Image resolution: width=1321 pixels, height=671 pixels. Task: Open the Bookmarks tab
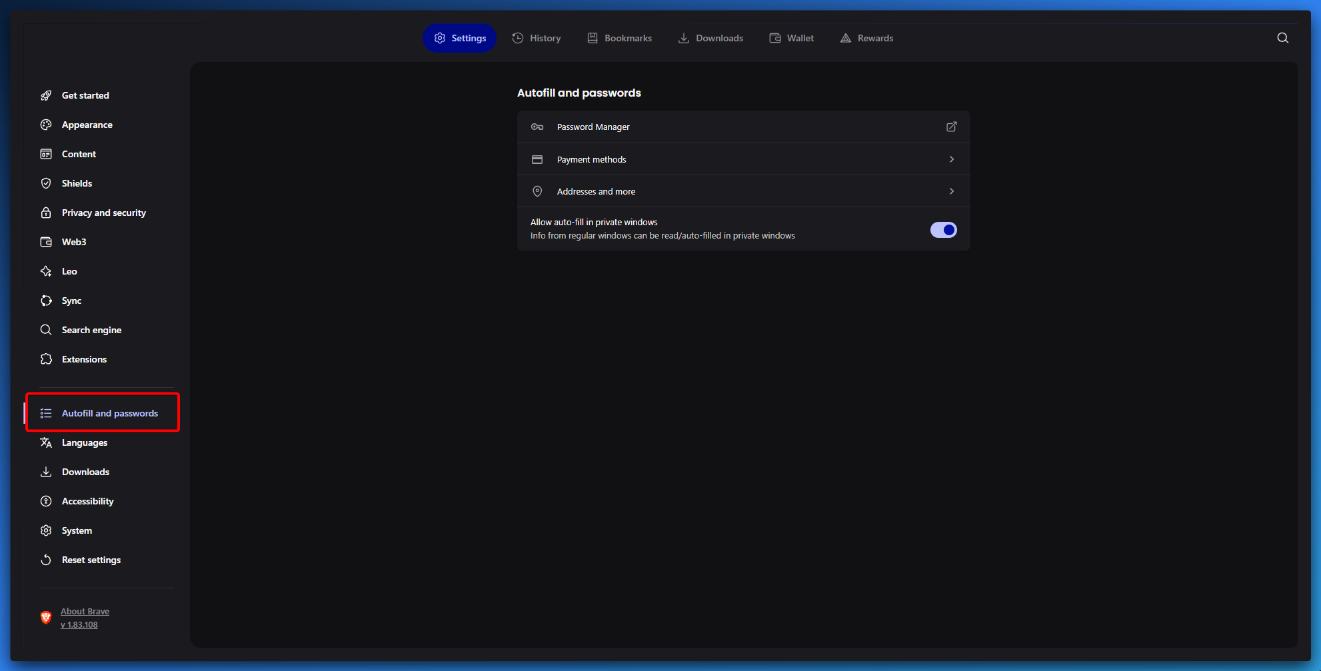click(x=619, y=38)
